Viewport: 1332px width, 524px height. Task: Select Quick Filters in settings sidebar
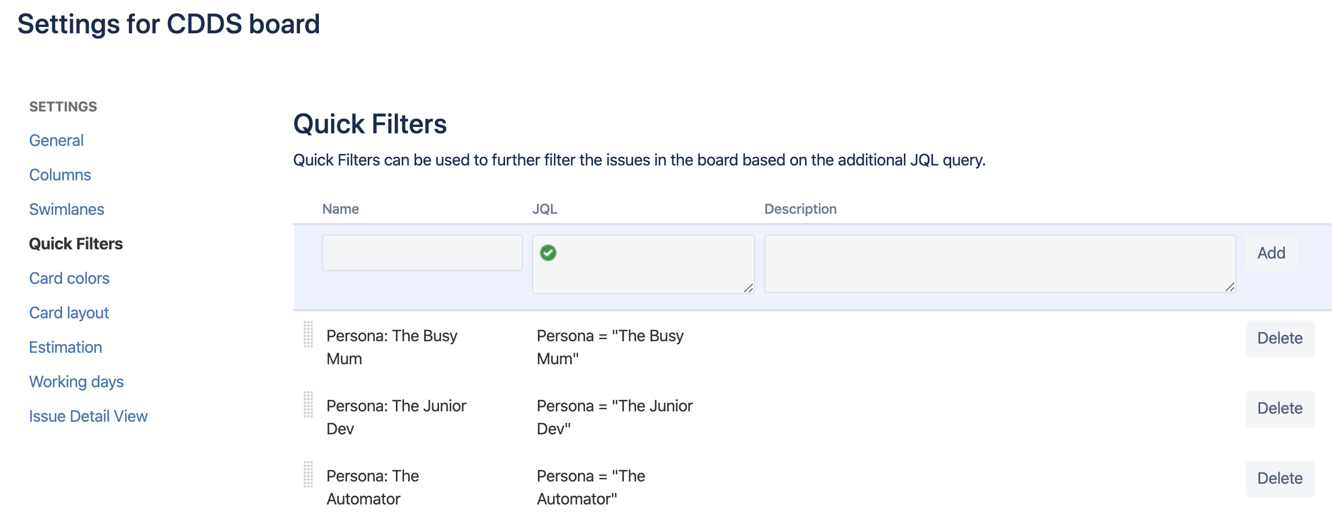tap(76, 244)
